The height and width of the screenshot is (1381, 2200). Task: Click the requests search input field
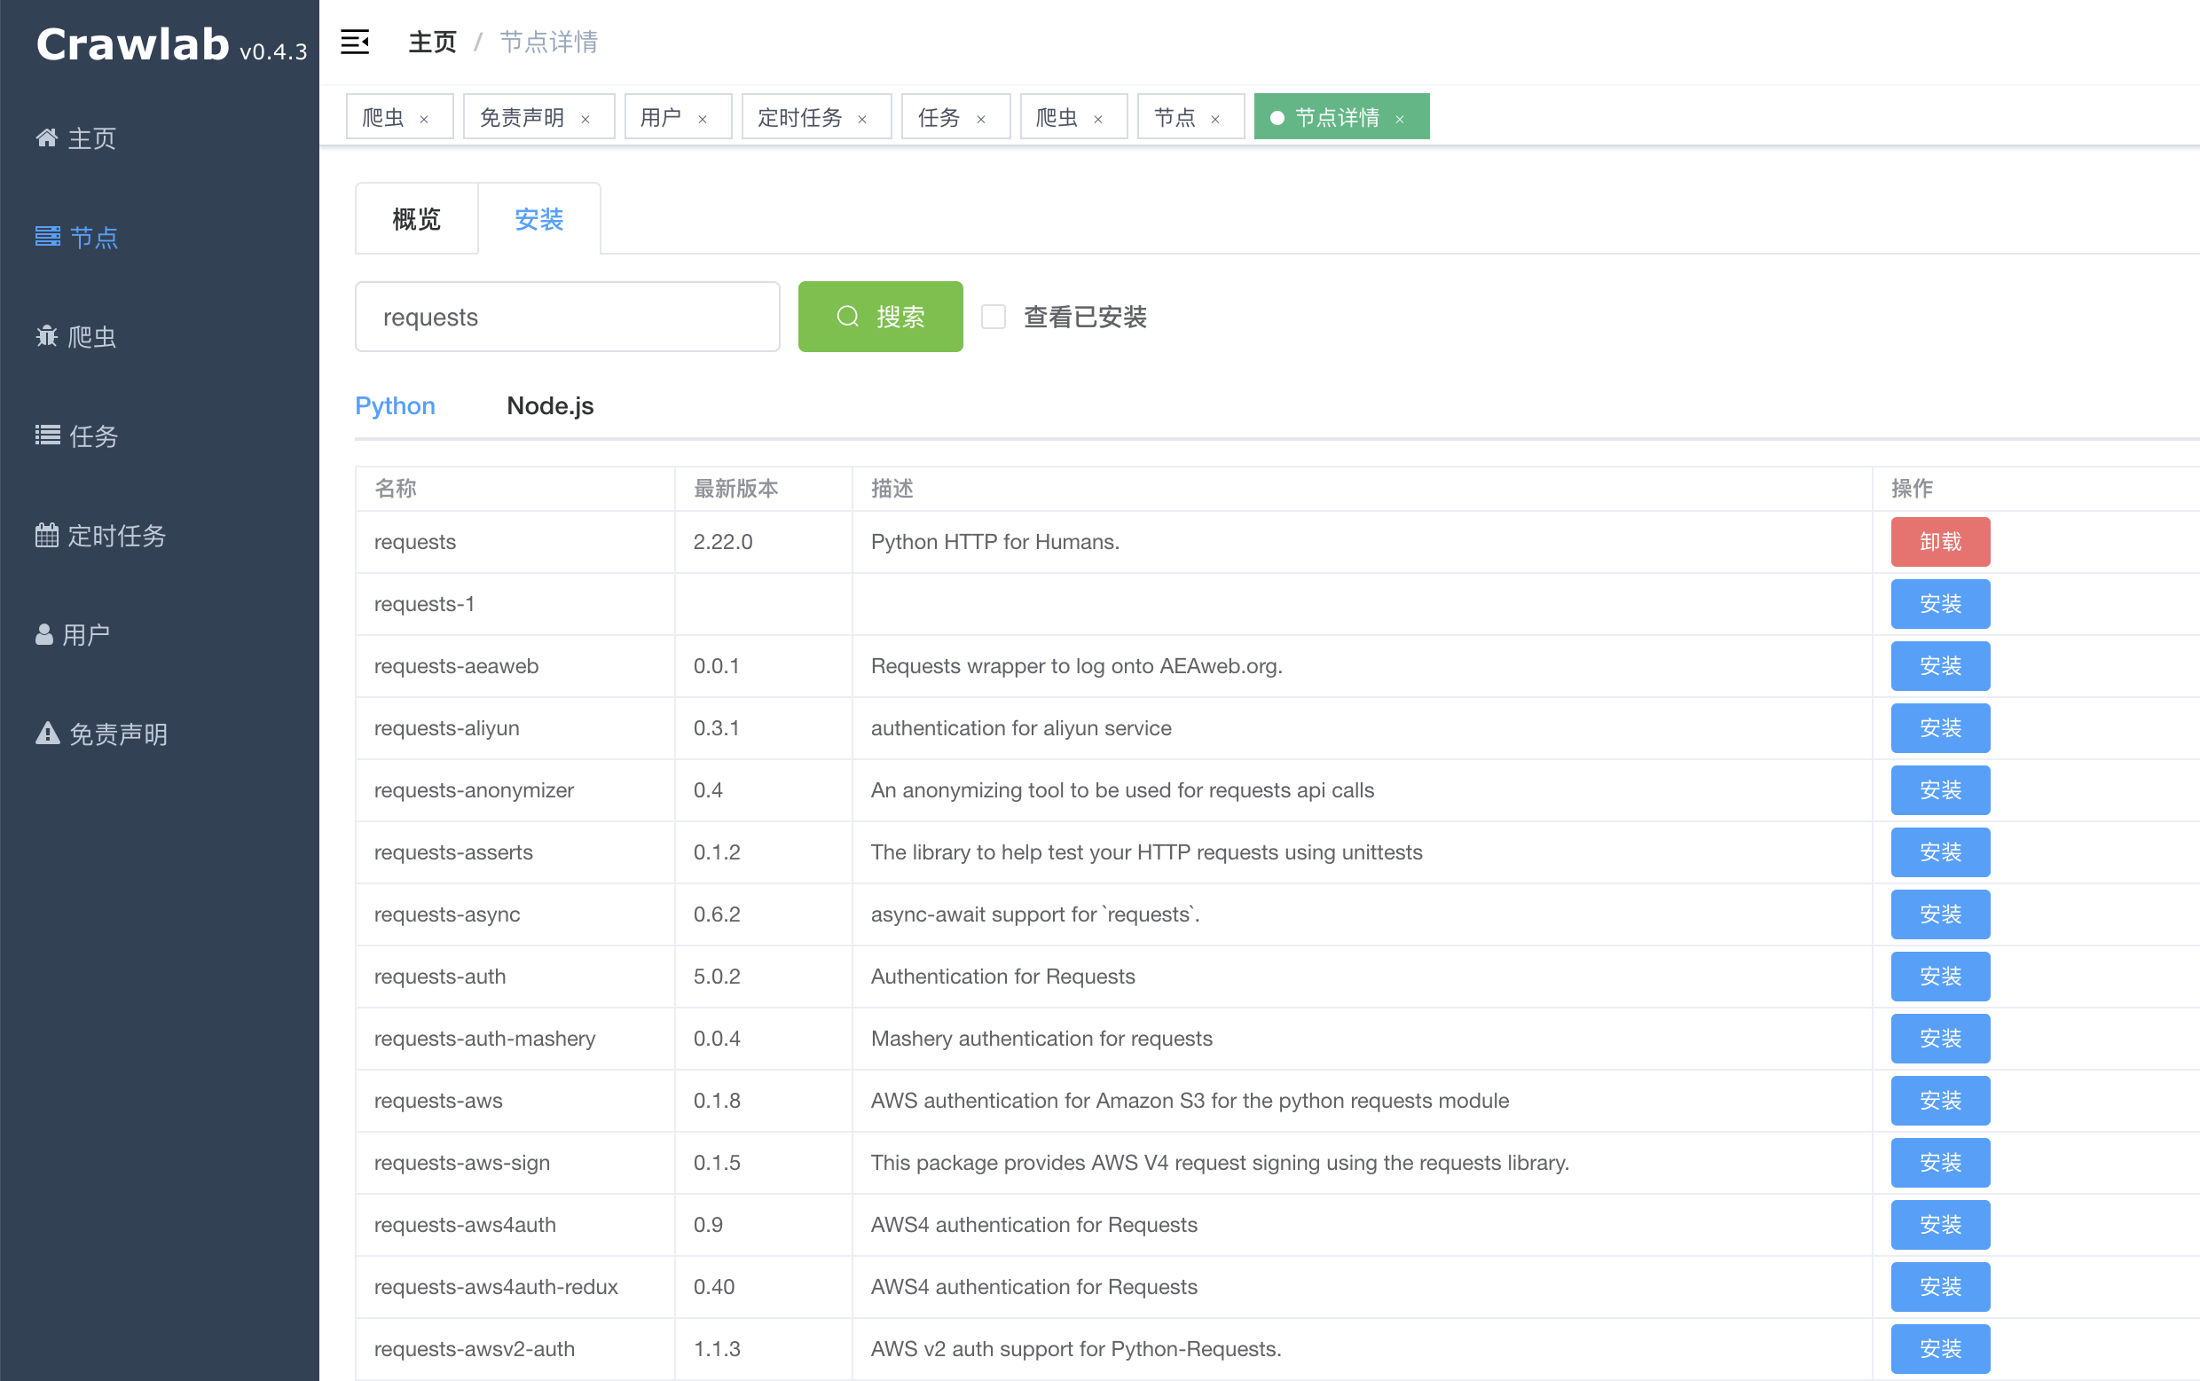pos(566,316)
